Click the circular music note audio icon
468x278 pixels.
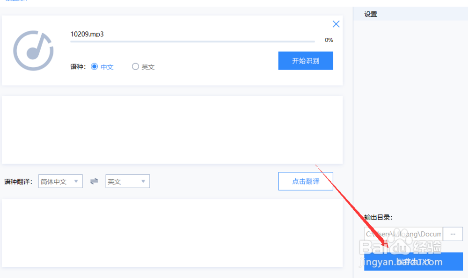[x=33, y=50]
